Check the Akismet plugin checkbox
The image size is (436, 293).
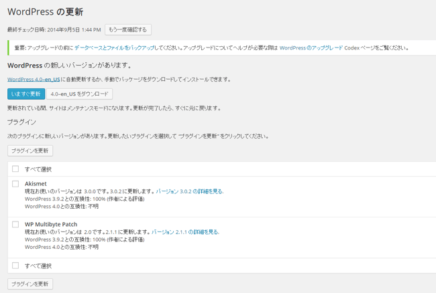coord(15,184)
